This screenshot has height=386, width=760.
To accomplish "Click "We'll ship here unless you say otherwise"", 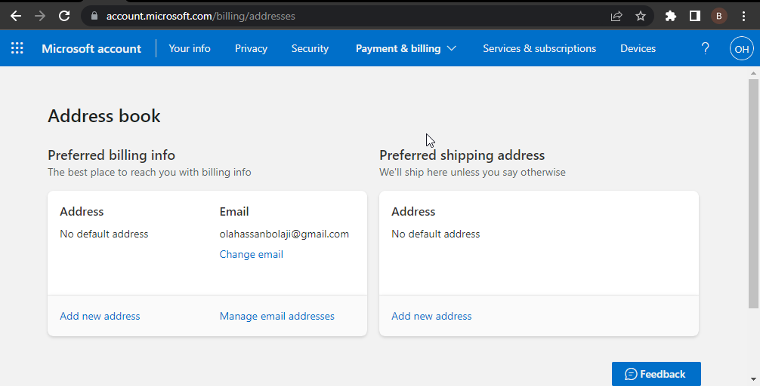I will [x=472, y=172].
